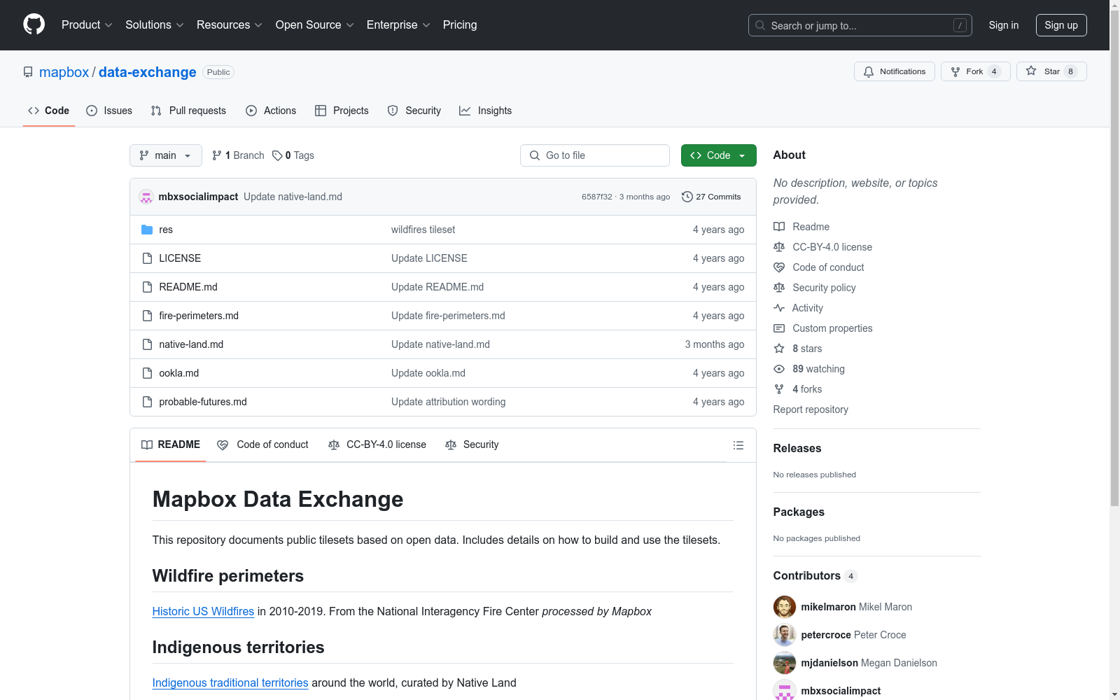Screen dimensions: 1120x700
Task: Click the commits history clock icon
Action: [x=687, y=197]
